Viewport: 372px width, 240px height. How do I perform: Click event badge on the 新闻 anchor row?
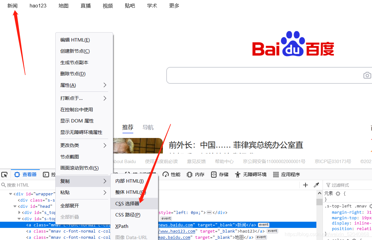pos(264,225)
